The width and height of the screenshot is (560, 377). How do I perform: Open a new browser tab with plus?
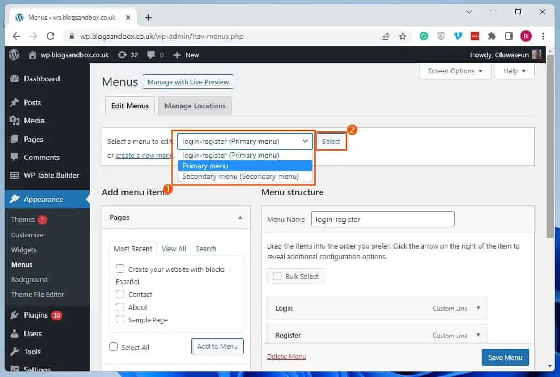148,17
